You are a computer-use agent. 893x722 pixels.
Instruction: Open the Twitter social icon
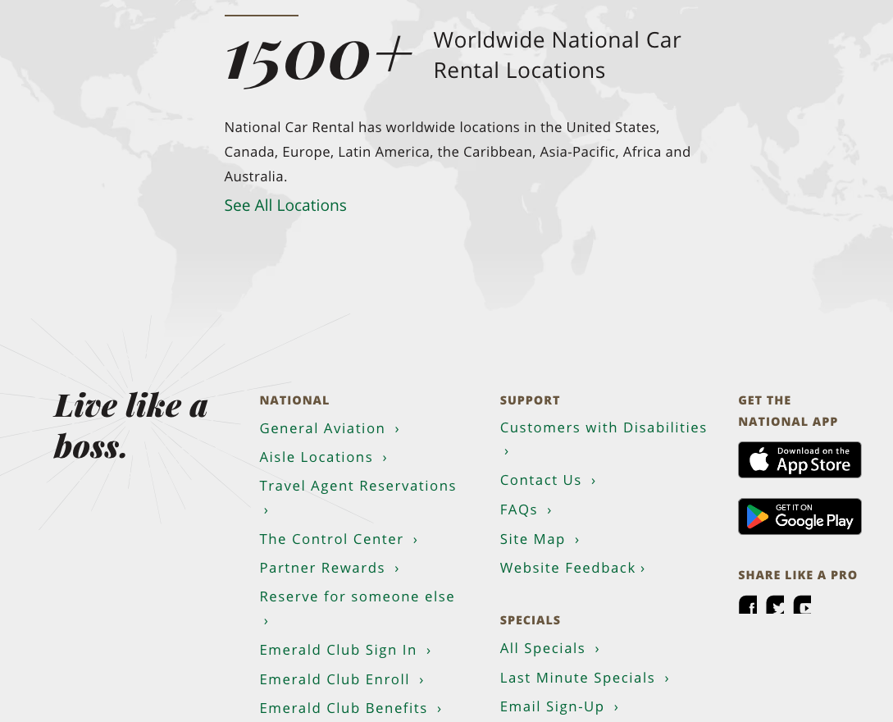coord(775,605)
